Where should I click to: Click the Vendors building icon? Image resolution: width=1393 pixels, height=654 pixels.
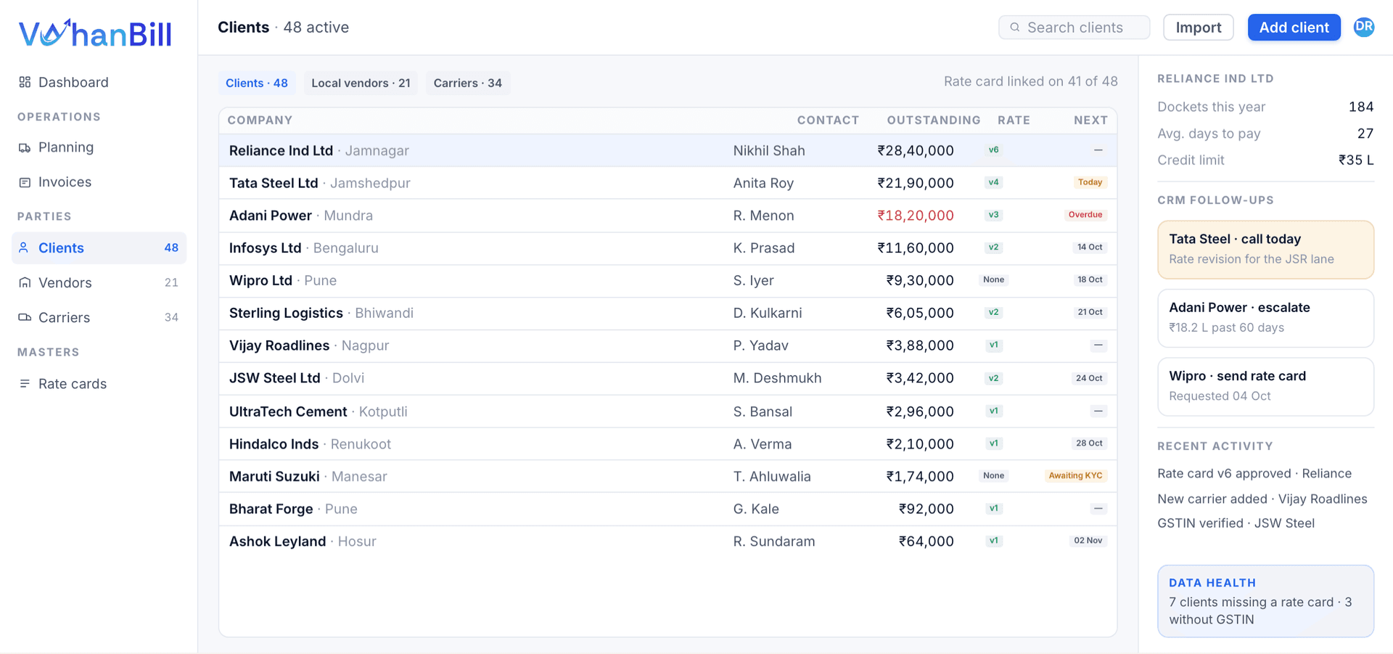tap(25, 282)
